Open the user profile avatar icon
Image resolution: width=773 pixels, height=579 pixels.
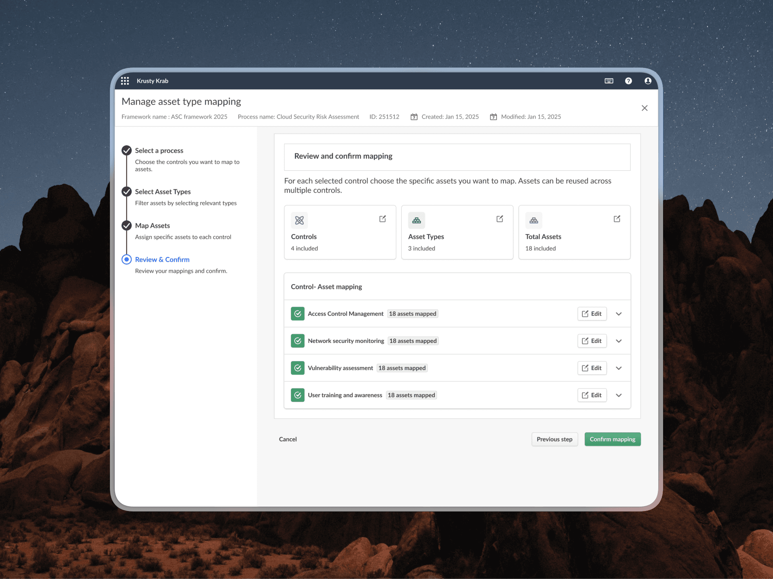648,81
